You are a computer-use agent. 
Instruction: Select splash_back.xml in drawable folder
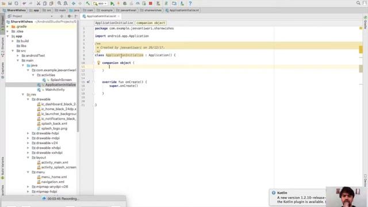click(54, 124)
